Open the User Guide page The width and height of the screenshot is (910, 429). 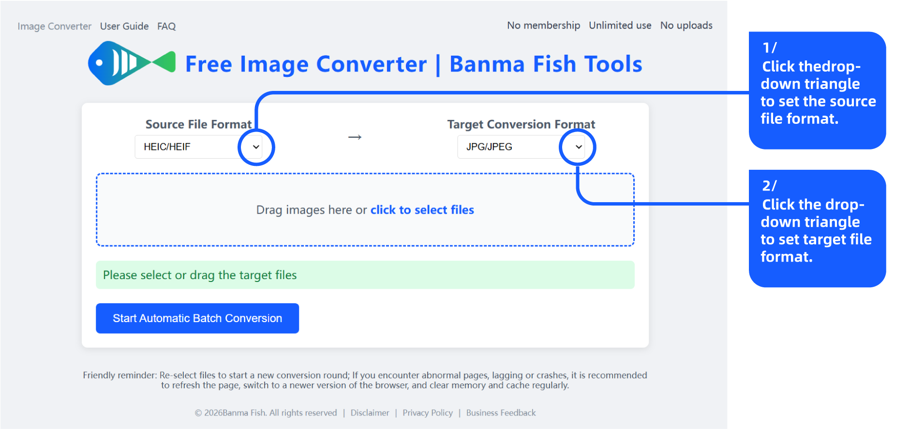tap(124, 26)
